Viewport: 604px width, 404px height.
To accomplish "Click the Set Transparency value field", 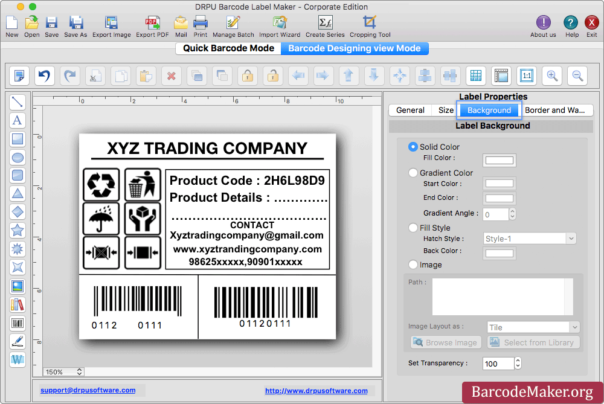I will click(x=498, y=364).
